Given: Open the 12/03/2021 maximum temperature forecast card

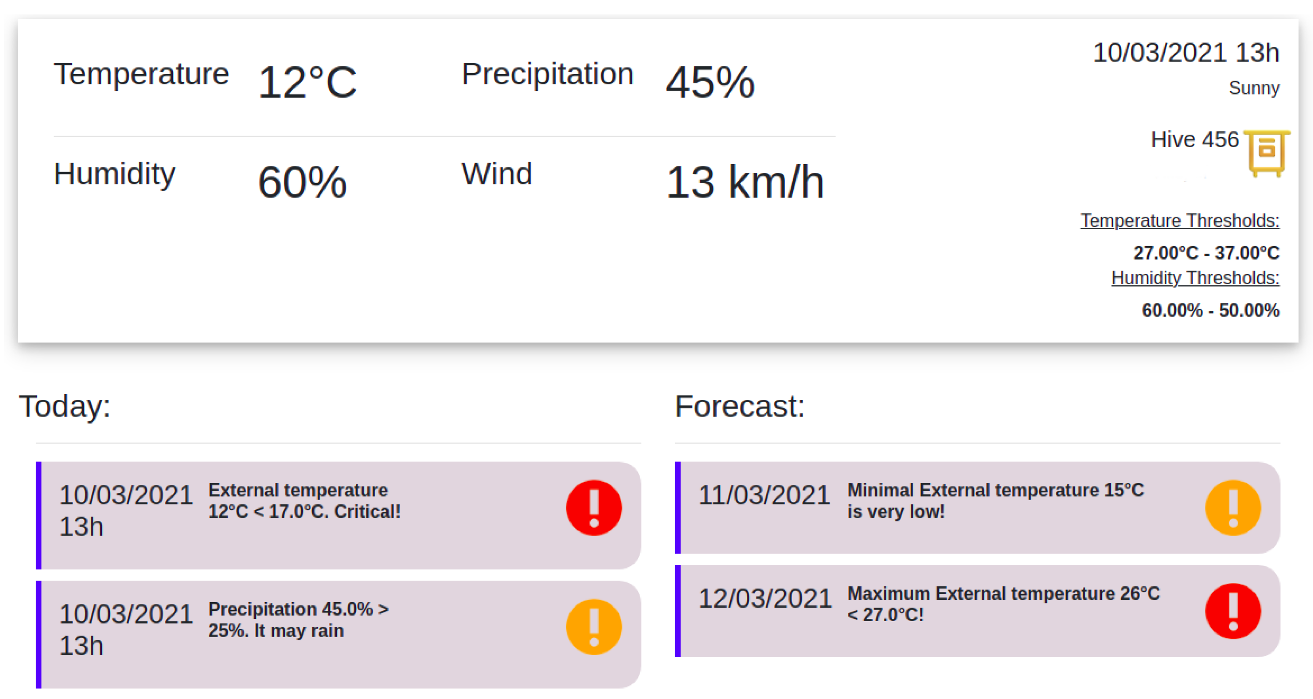Looking at the screenshot, I should [x=976, y=611].
